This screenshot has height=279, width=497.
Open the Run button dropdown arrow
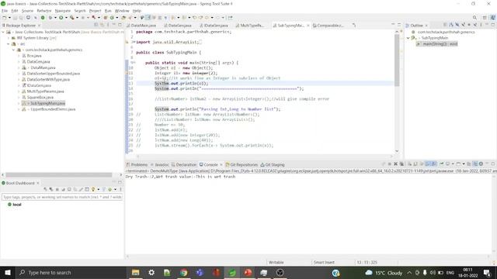(x=66, y=18)
